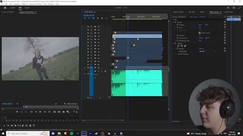Reset the Position parameter
The width and height of the screenshot is (243, 136).
tap(225, 25)
